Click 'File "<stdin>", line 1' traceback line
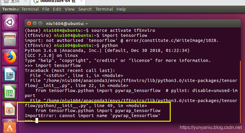245x133 pixels. [77, 75]
